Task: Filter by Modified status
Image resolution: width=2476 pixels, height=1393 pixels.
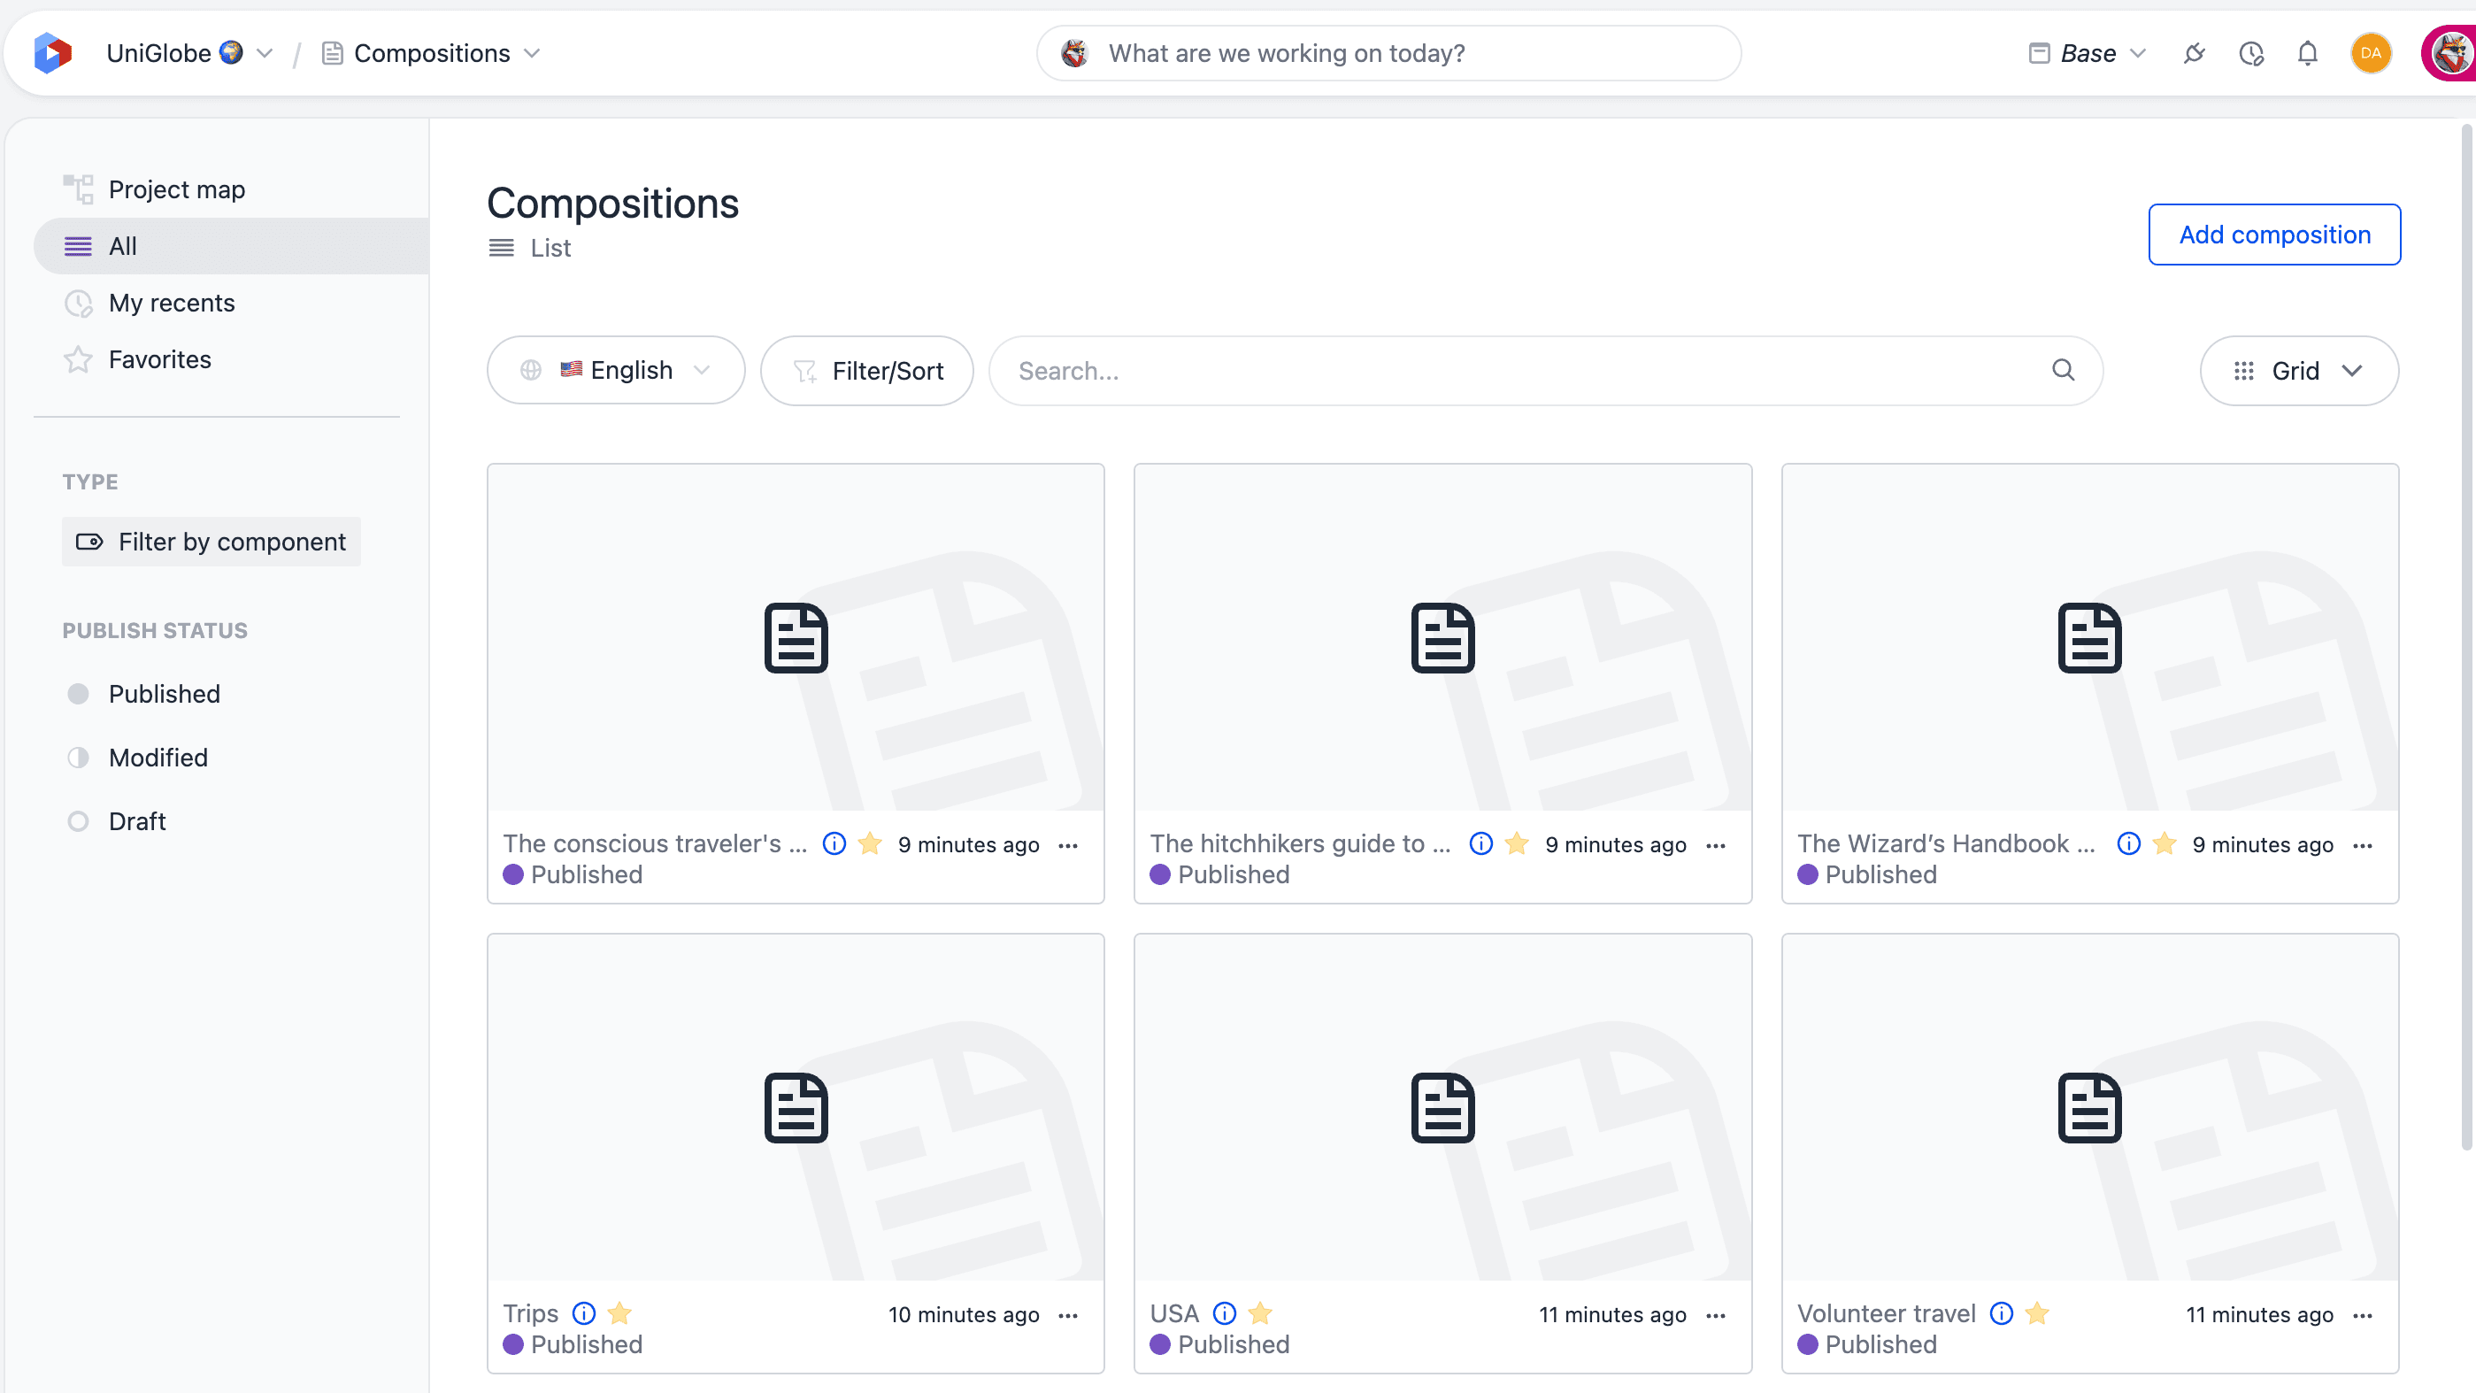Action: coord(137,758)
